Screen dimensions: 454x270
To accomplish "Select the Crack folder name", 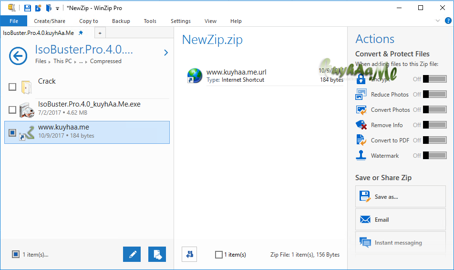I will pos(47,81).
